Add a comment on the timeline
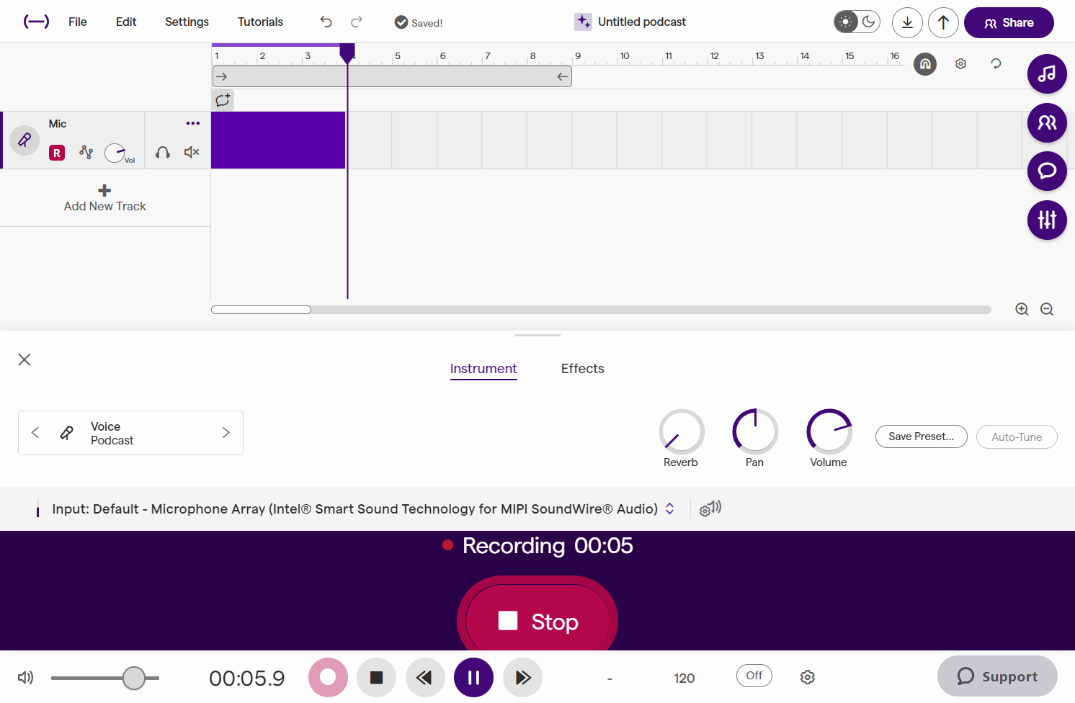This screenshot has height=703, width=1075. tap(223, 100)
